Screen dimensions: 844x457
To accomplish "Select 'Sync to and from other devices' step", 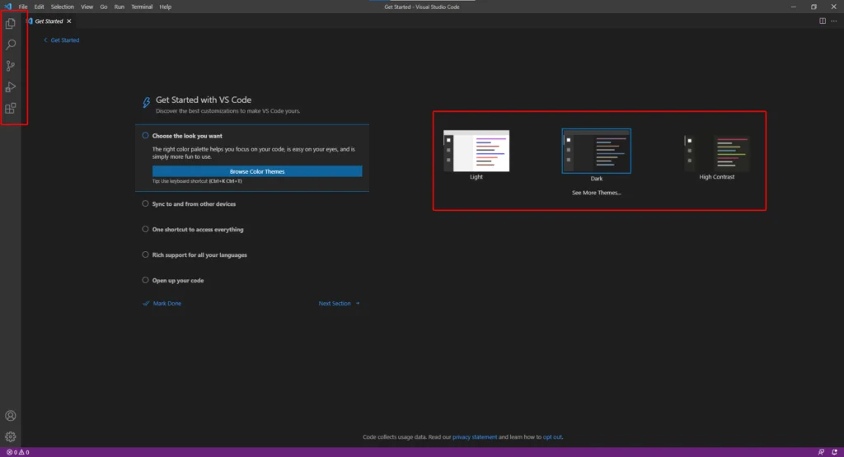I will pyautogui.click(x=194, y=204).
